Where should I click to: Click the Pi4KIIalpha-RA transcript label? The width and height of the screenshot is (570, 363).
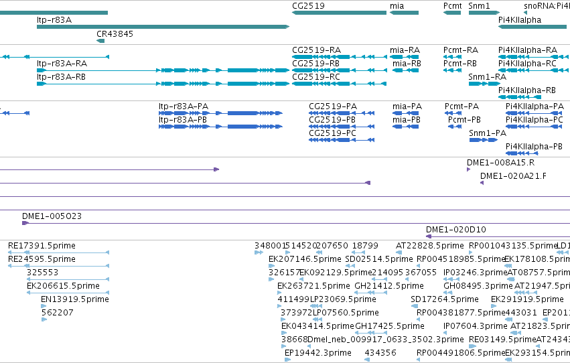(528, 50)
